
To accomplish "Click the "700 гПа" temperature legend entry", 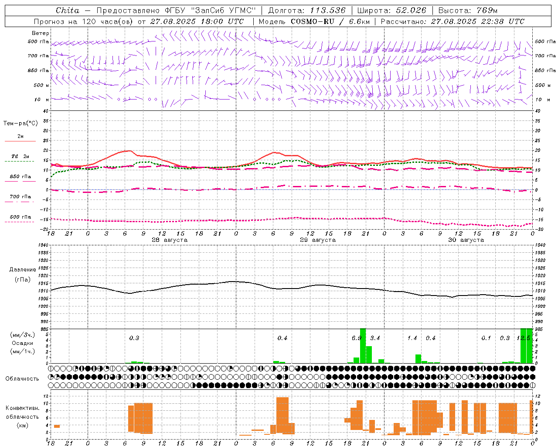I will (20, 197).
